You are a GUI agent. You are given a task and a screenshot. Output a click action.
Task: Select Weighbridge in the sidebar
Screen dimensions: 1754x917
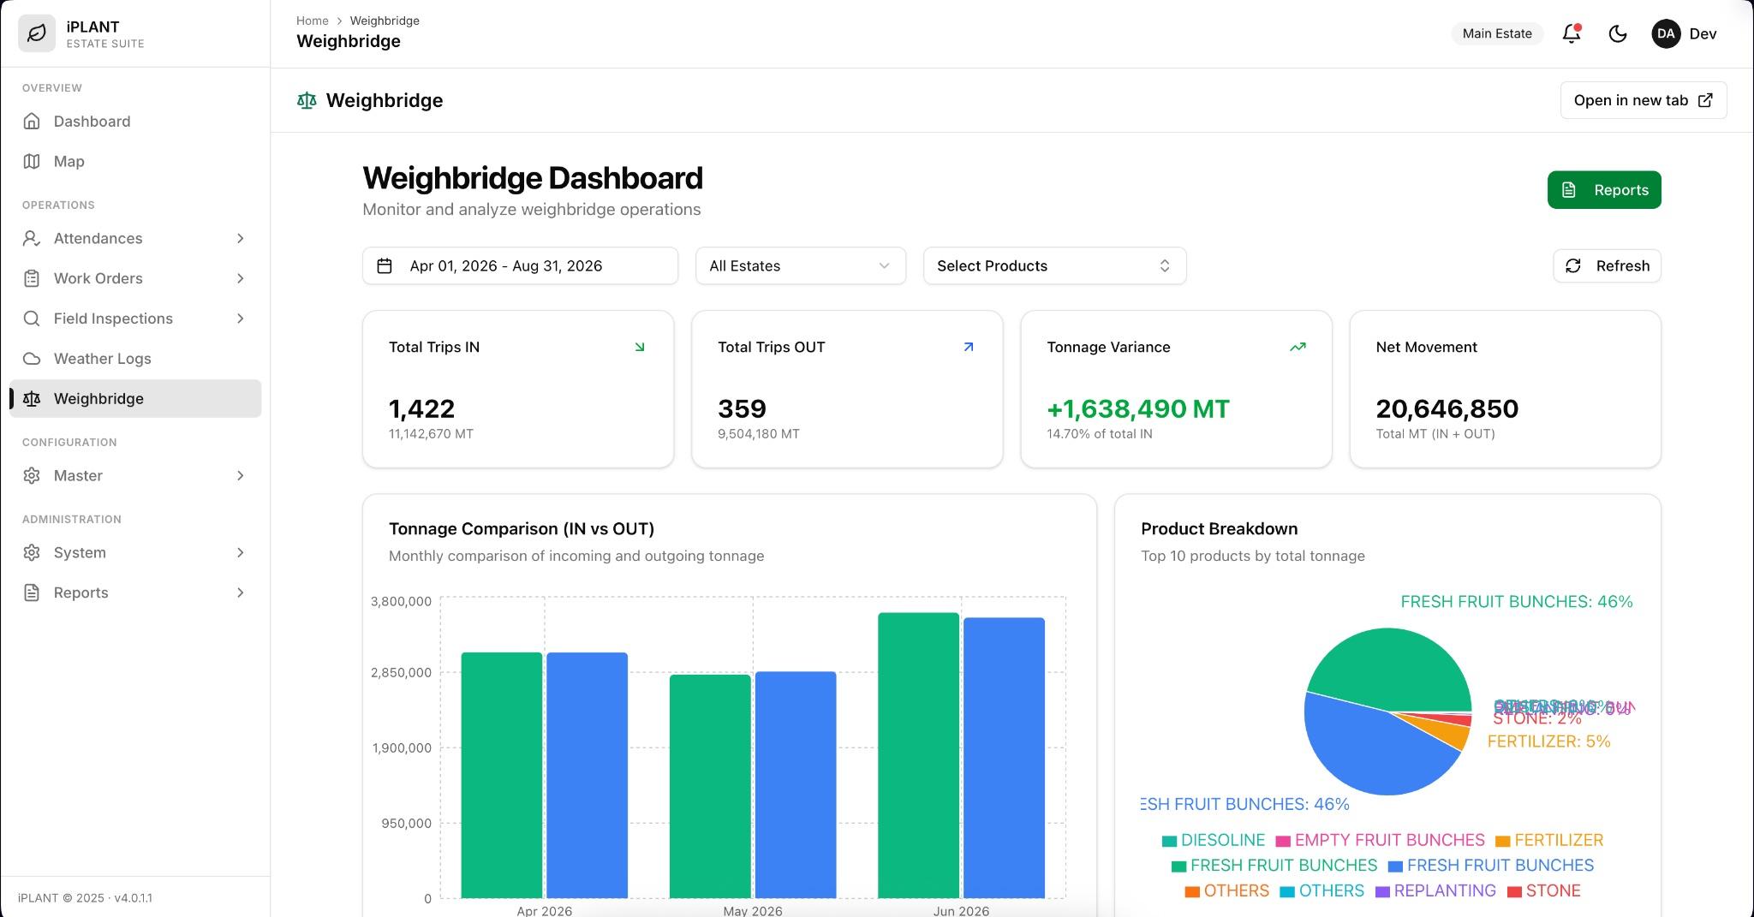[x=135, y=399]
